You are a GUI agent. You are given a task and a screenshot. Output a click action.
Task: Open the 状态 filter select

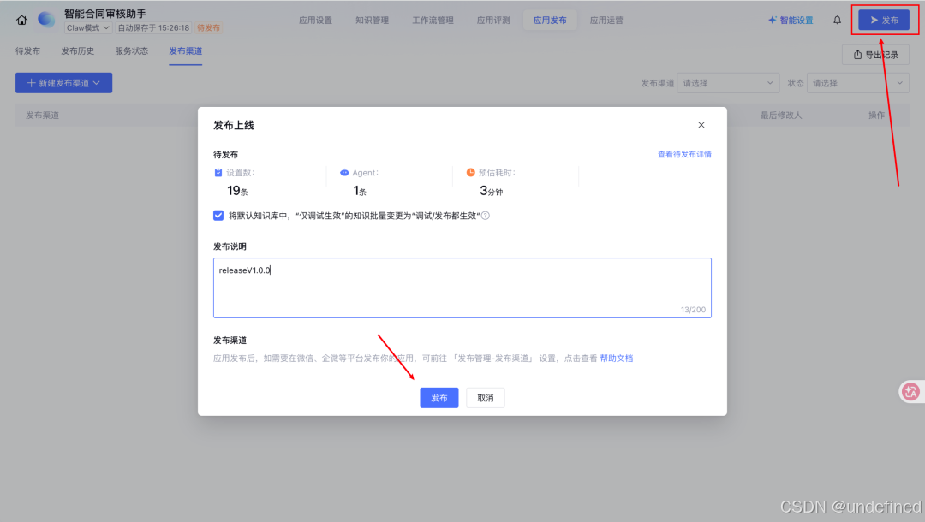[857, 83]
